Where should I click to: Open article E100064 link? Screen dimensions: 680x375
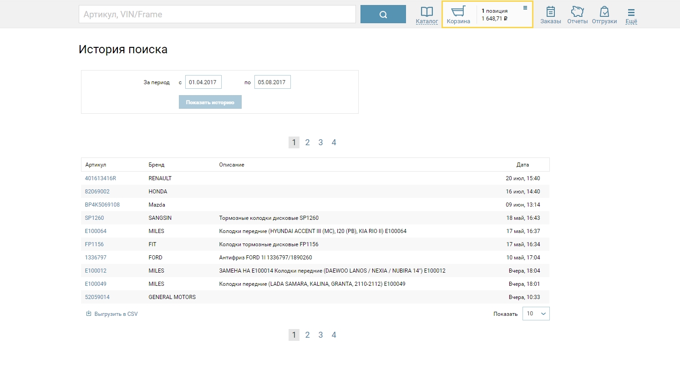(x=96, y=231)
